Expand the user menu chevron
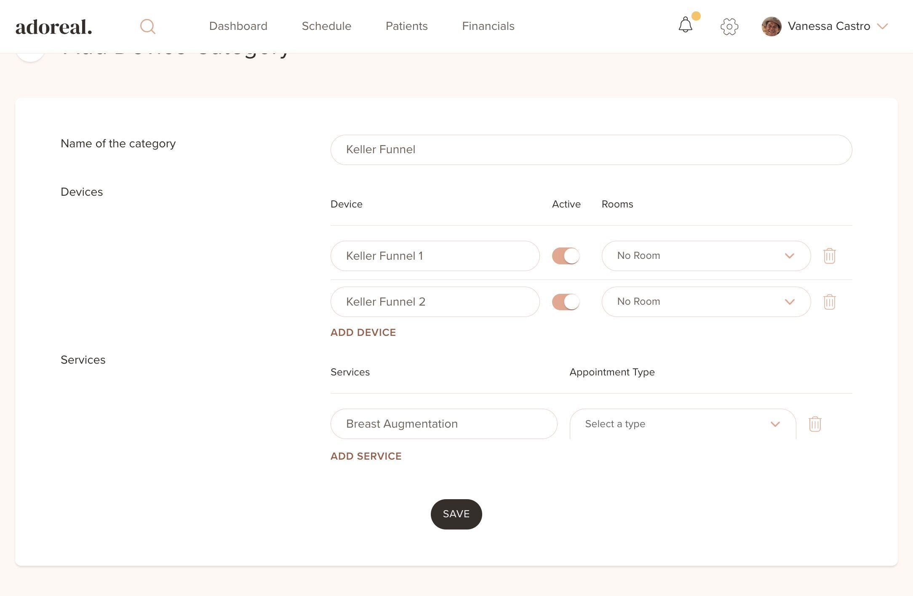 [x=882, y=27]
